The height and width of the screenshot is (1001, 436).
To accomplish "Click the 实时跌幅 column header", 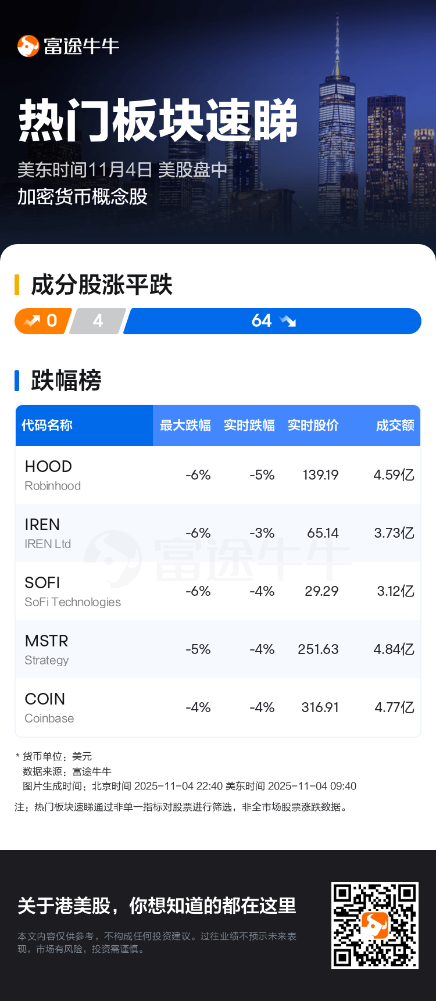I will (x=249, y=426).
